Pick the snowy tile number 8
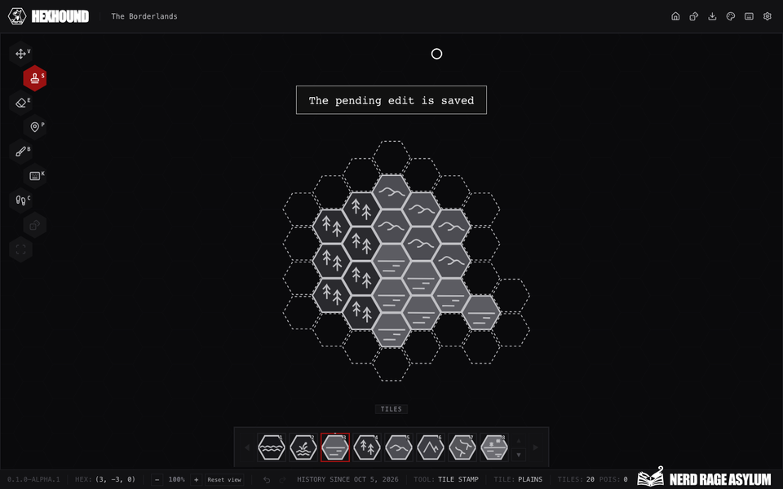This screenshot has height=489, width=783. [494, 447]
